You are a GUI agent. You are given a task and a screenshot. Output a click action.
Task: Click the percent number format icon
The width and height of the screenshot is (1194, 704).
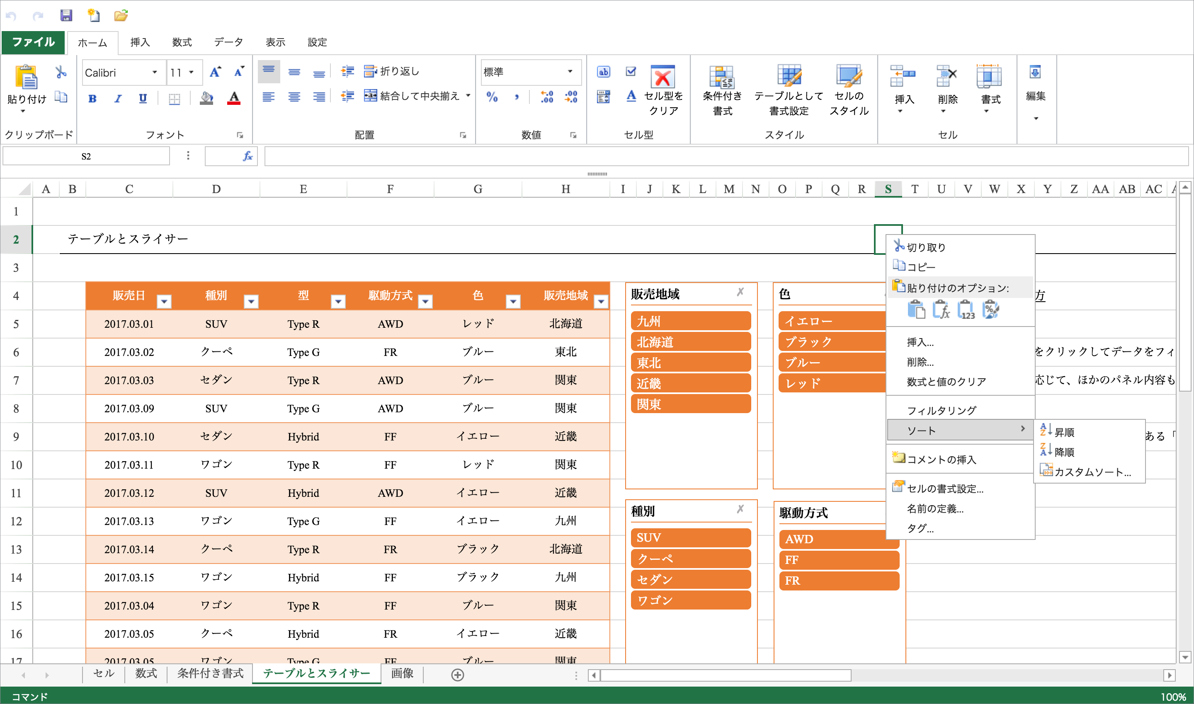click(492, 97)
